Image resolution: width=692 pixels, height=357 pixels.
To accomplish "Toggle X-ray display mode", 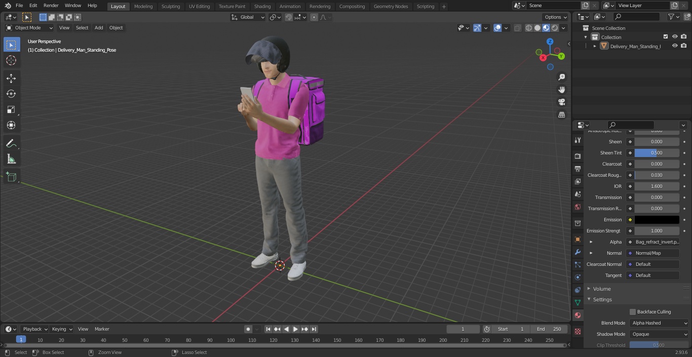I will [x=517, y=28].
